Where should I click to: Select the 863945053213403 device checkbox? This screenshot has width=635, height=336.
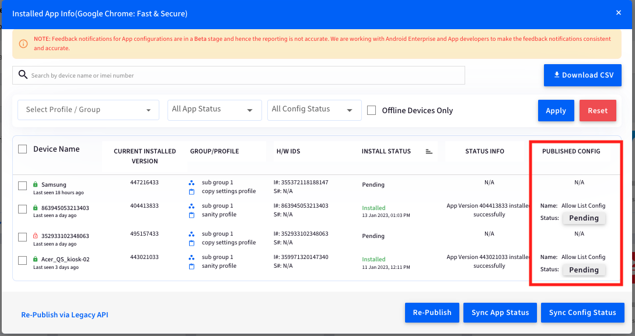[x=23, y=209]
